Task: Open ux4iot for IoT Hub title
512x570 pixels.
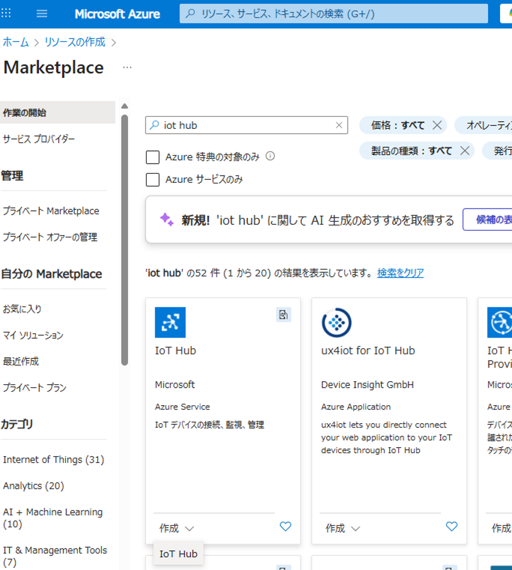Action: (x=368, y=351)
